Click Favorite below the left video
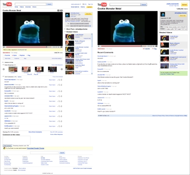The width and height of the screenshot is (190, 175). tap(7, 55)
